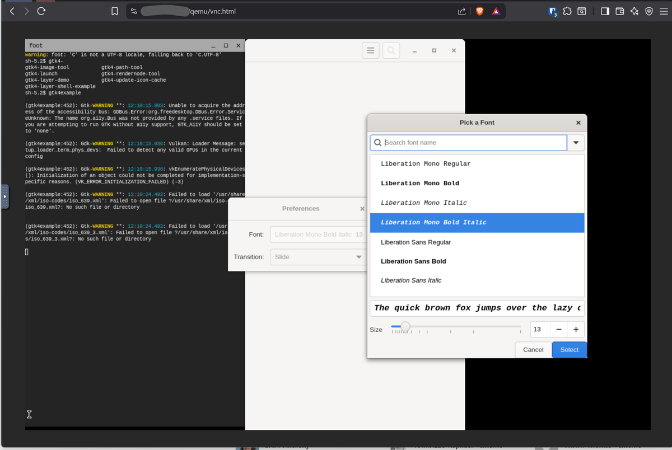Maximize the gtk4example window

point(434,51)
